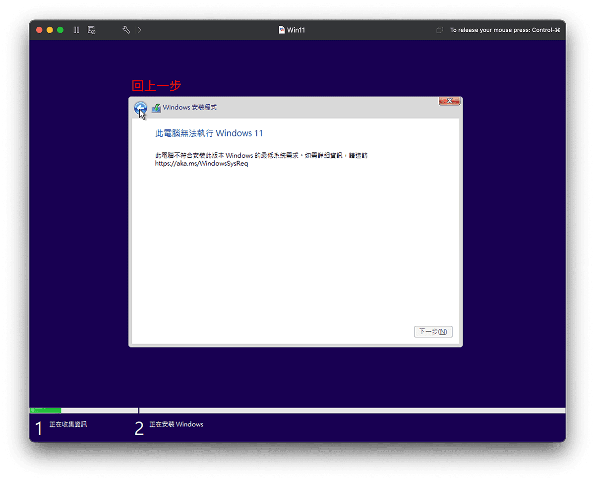Click the Windows Setup logo in dialog header
Screen dimensions: 595x481
coord(156,108)
